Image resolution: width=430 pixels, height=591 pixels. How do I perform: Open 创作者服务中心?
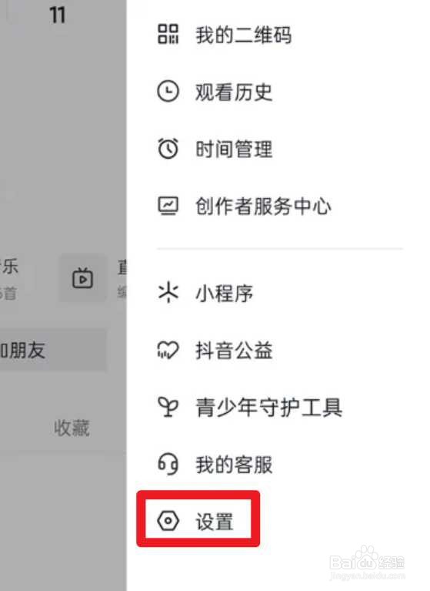pos(280,206)
